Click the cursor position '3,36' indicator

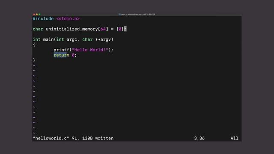[199, 138]
